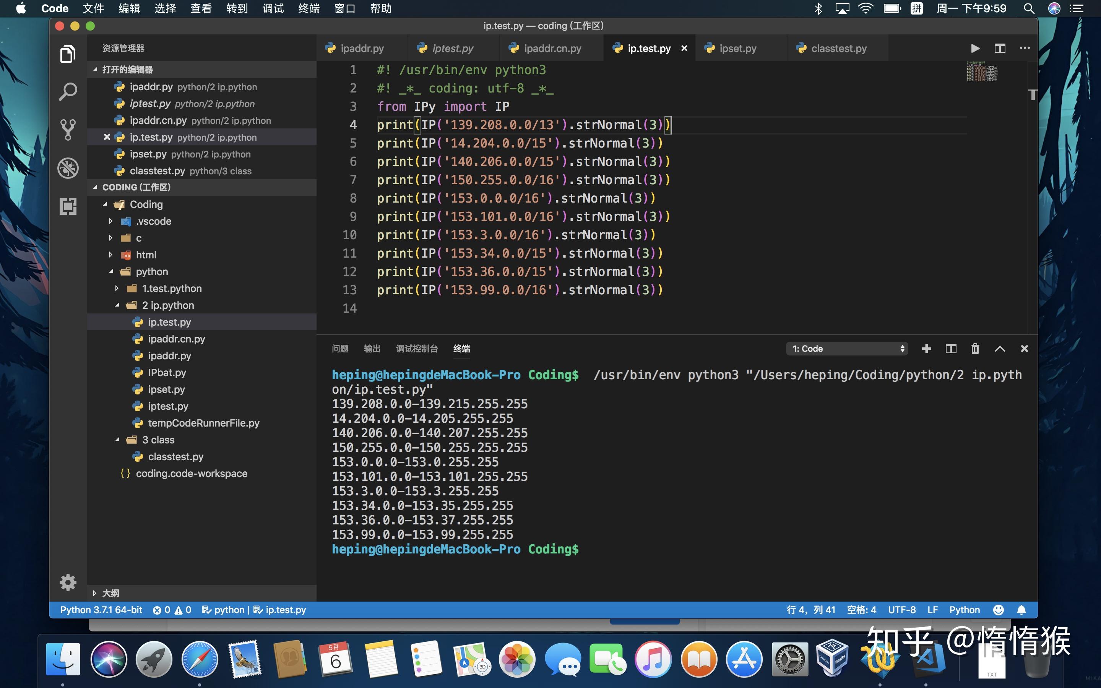Close the ip.test.py editor tab

pyautogui.click(x=684, y=48)
